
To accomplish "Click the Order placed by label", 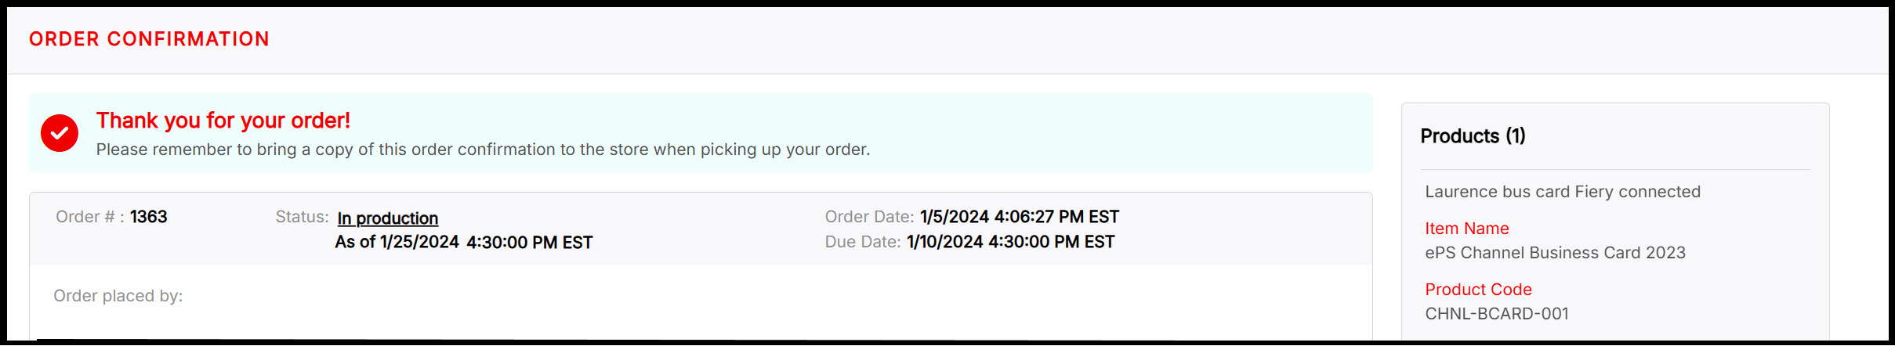I will [x=118, y=296].
